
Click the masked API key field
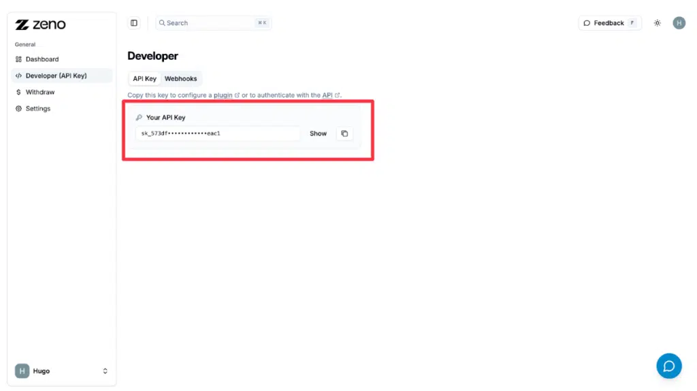(217, 134)
